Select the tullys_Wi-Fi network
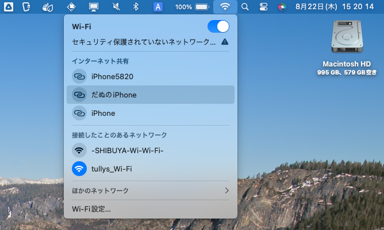The image size is (384, 230). (151, 169)
